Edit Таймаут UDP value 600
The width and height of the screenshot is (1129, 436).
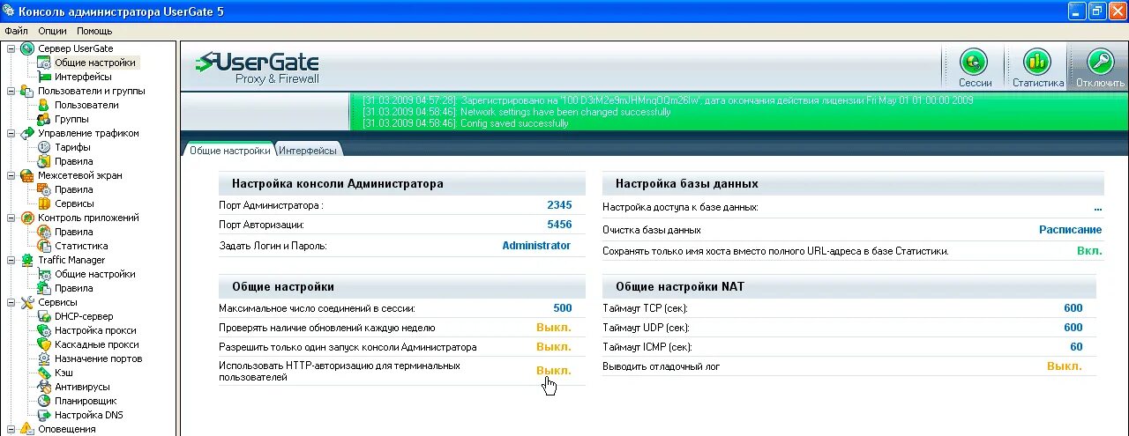(x=1073, y=328)
